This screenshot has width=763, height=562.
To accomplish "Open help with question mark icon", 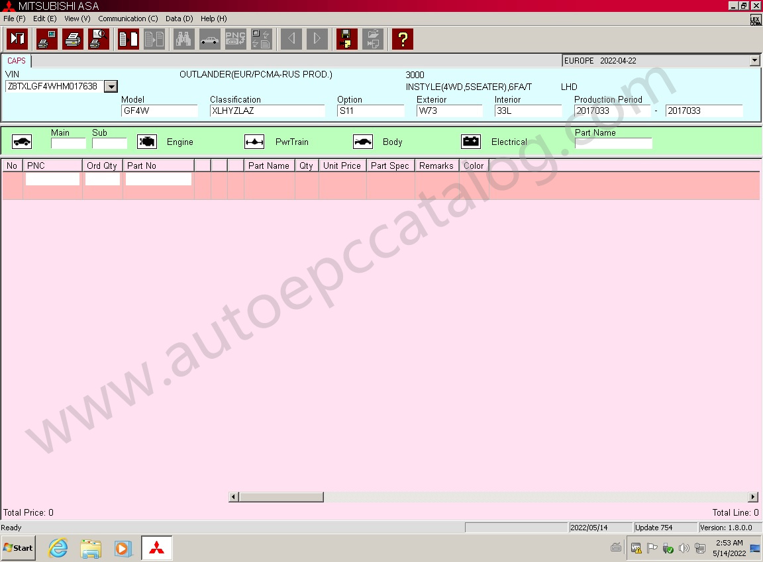I will click(x=403, y=39).
